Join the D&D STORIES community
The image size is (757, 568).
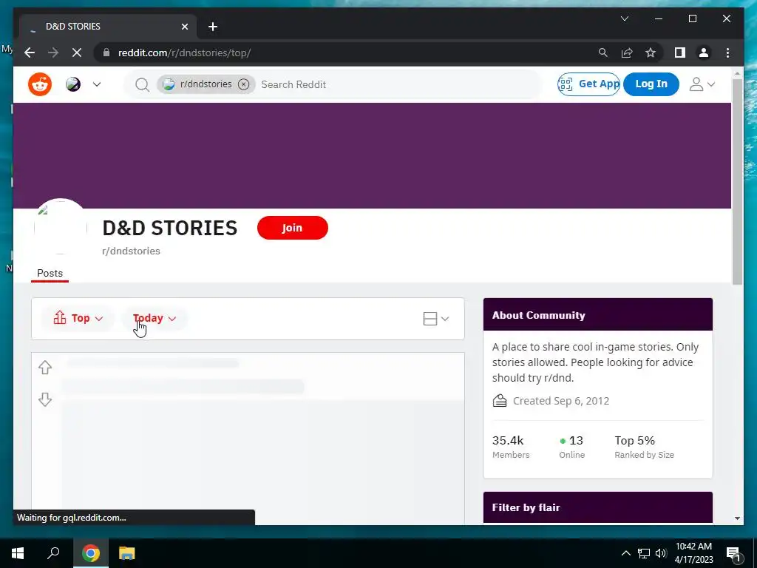pos(292,228)
